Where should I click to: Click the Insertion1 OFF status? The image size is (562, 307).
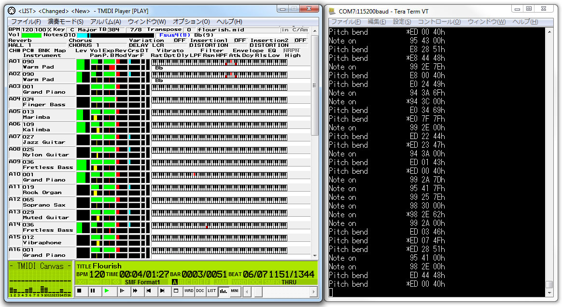coord(240,41)
